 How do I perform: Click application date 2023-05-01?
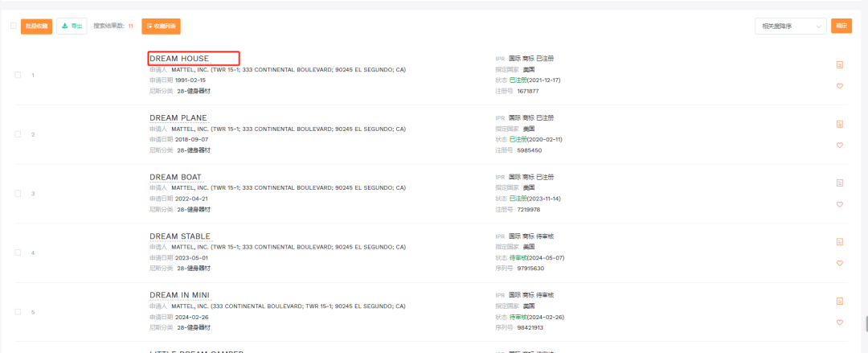point(191,257)
